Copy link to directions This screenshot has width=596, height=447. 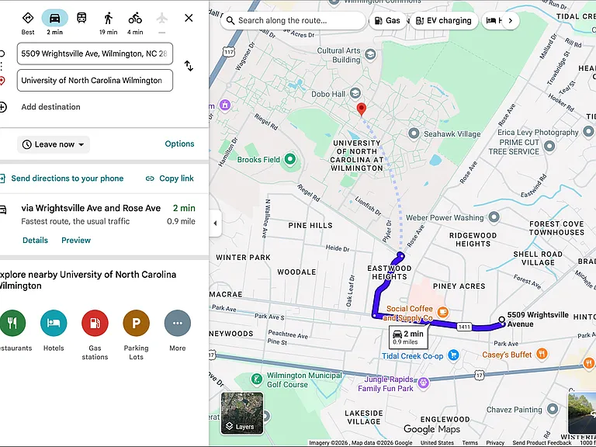point(170,178)
